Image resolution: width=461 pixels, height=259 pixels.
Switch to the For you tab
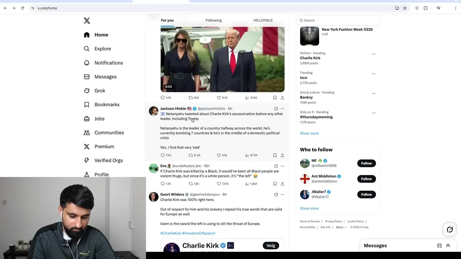(x=167, y=21)
